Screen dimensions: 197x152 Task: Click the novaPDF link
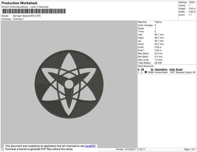pyautogui.click(x=90, y=146)
